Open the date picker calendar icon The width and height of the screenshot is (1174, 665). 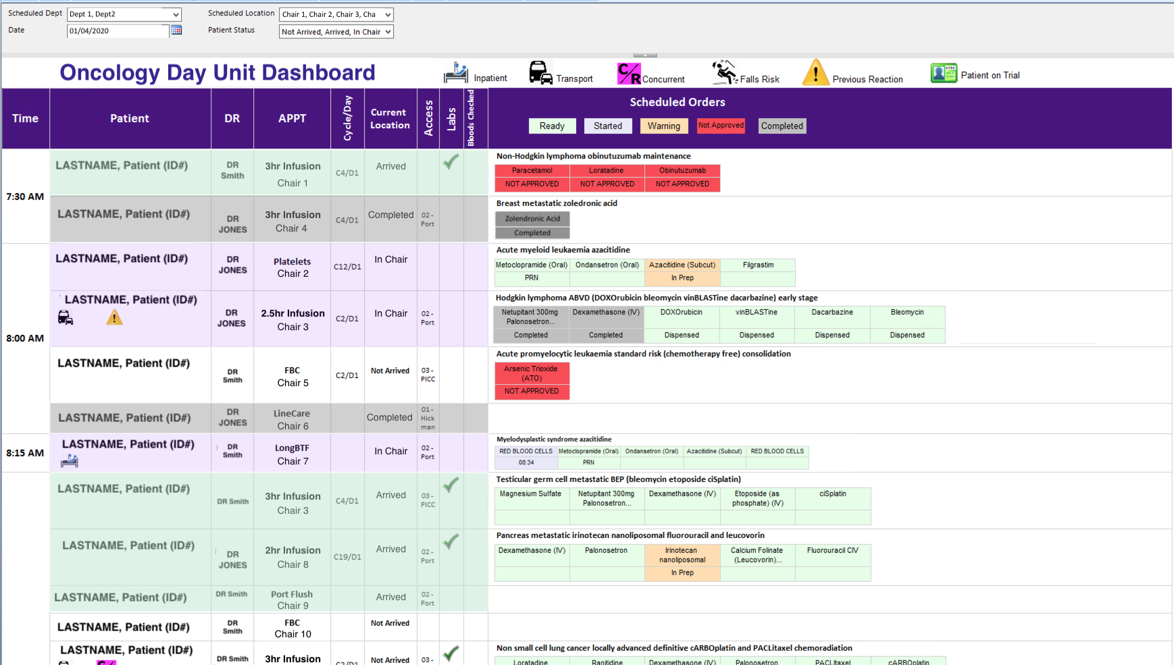(x=176, y=30)
